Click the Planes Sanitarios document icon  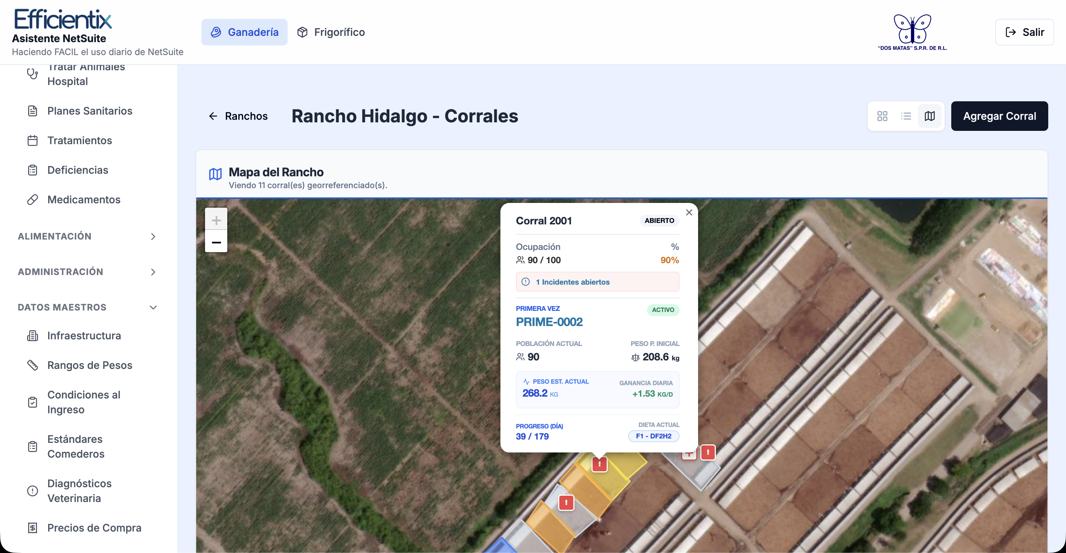click(32, 111)
